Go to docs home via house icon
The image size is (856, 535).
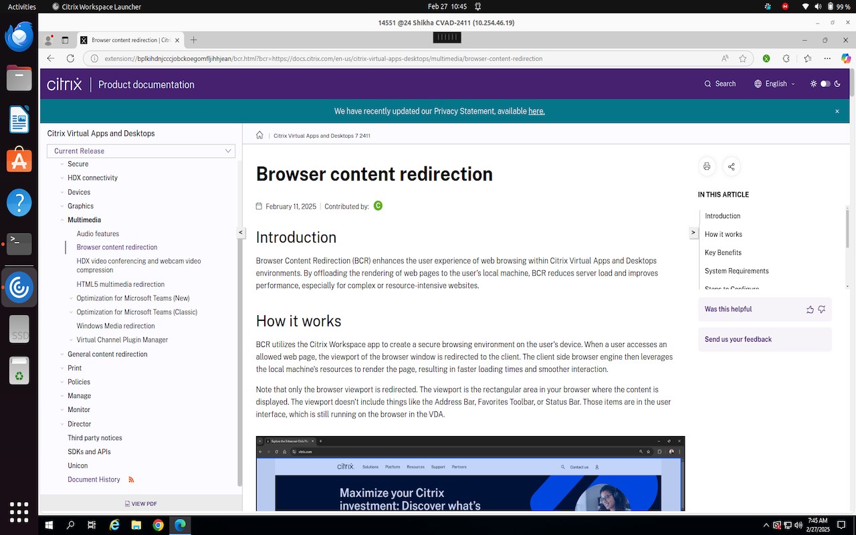pos(259,135)
